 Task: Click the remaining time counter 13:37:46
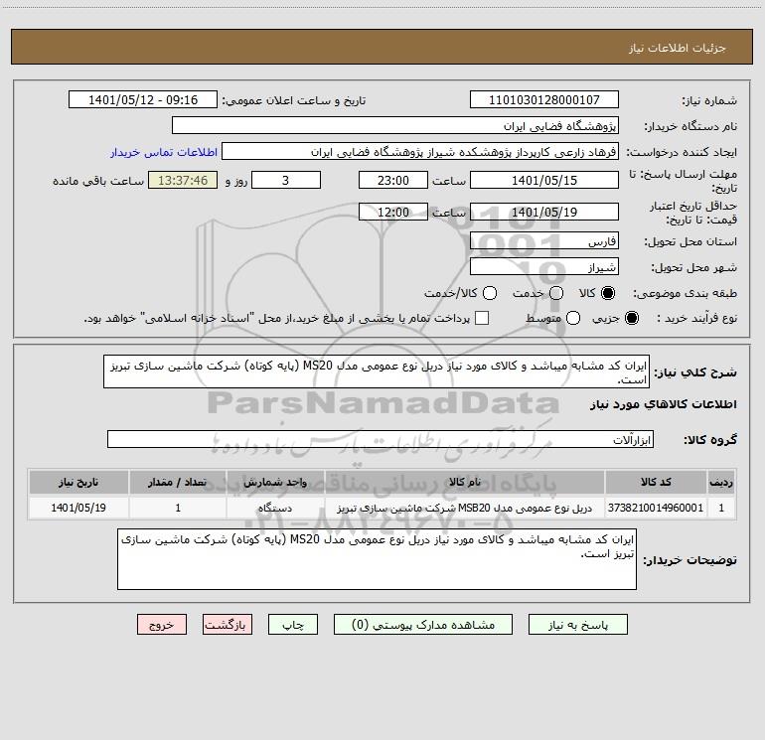(x=183, y=181)
